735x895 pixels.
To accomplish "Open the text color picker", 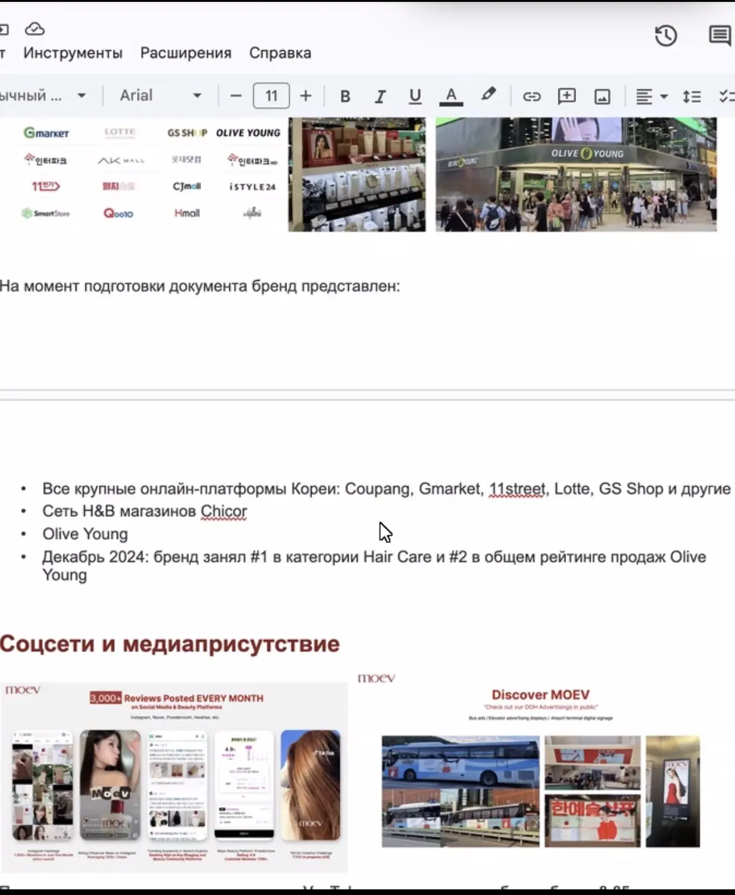I will [x=451, y=96].
